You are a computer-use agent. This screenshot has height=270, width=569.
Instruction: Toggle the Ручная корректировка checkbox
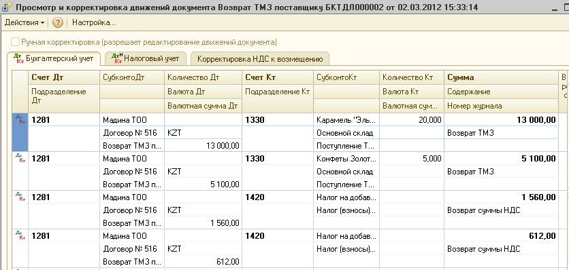(15, 42)
